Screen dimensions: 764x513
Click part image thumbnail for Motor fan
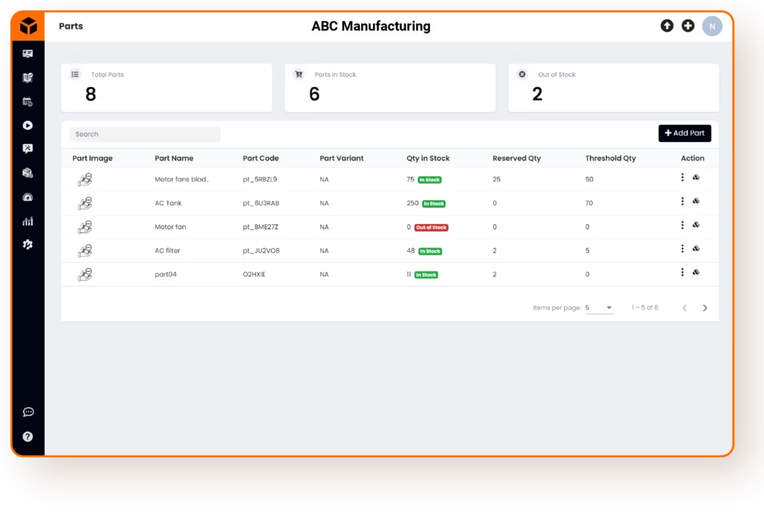pyautogui.click(x=85, y=227)
